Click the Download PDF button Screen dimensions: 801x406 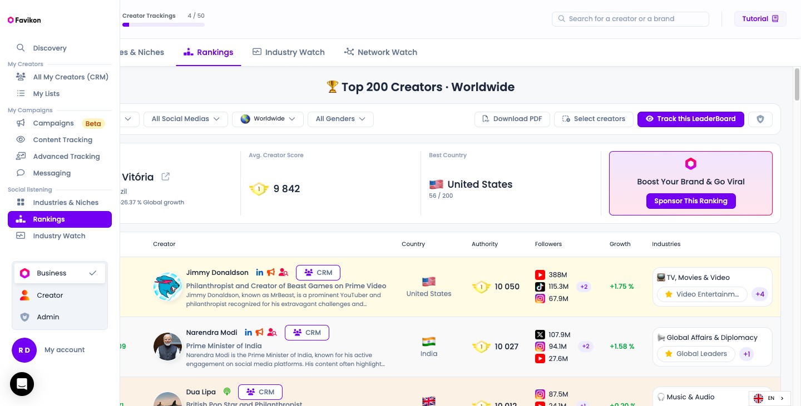click(x=512, y=119)
